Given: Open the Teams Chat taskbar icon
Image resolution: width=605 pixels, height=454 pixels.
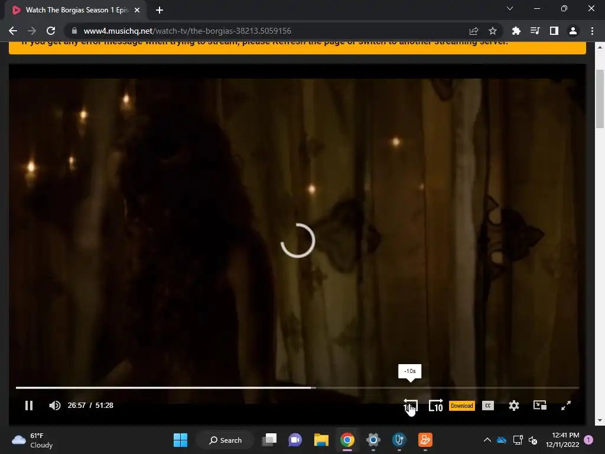Looking at the screenshot, I should (295, 440).
